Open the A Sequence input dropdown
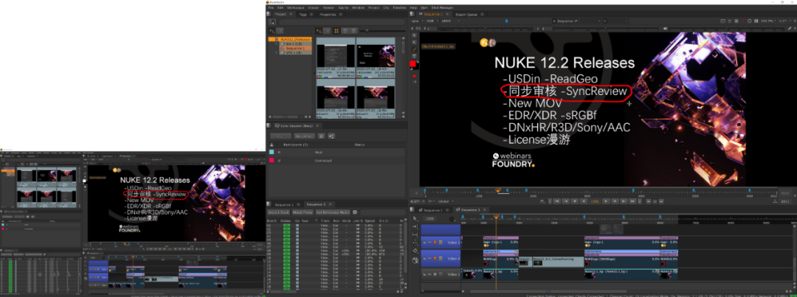This screenshot has height=297, width=797. (576, 21)
